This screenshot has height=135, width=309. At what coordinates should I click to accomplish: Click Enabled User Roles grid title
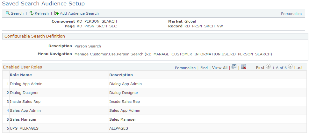(x=23, y=67)
